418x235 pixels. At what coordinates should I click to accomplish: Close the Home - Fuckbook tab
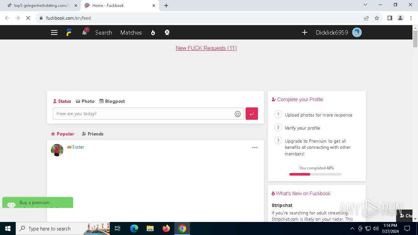(x=154, y=6)
